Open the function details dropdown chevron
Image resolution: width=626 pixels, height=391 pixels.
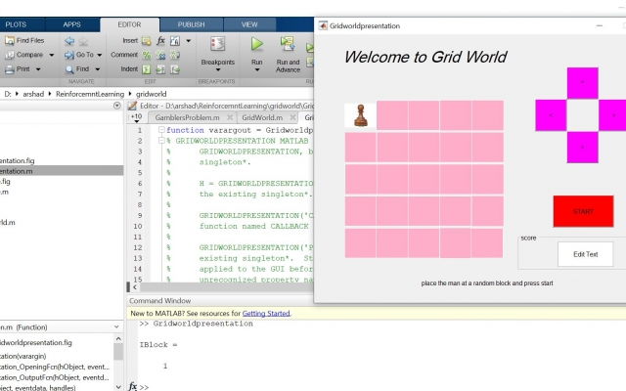click(x=116, y=326)
